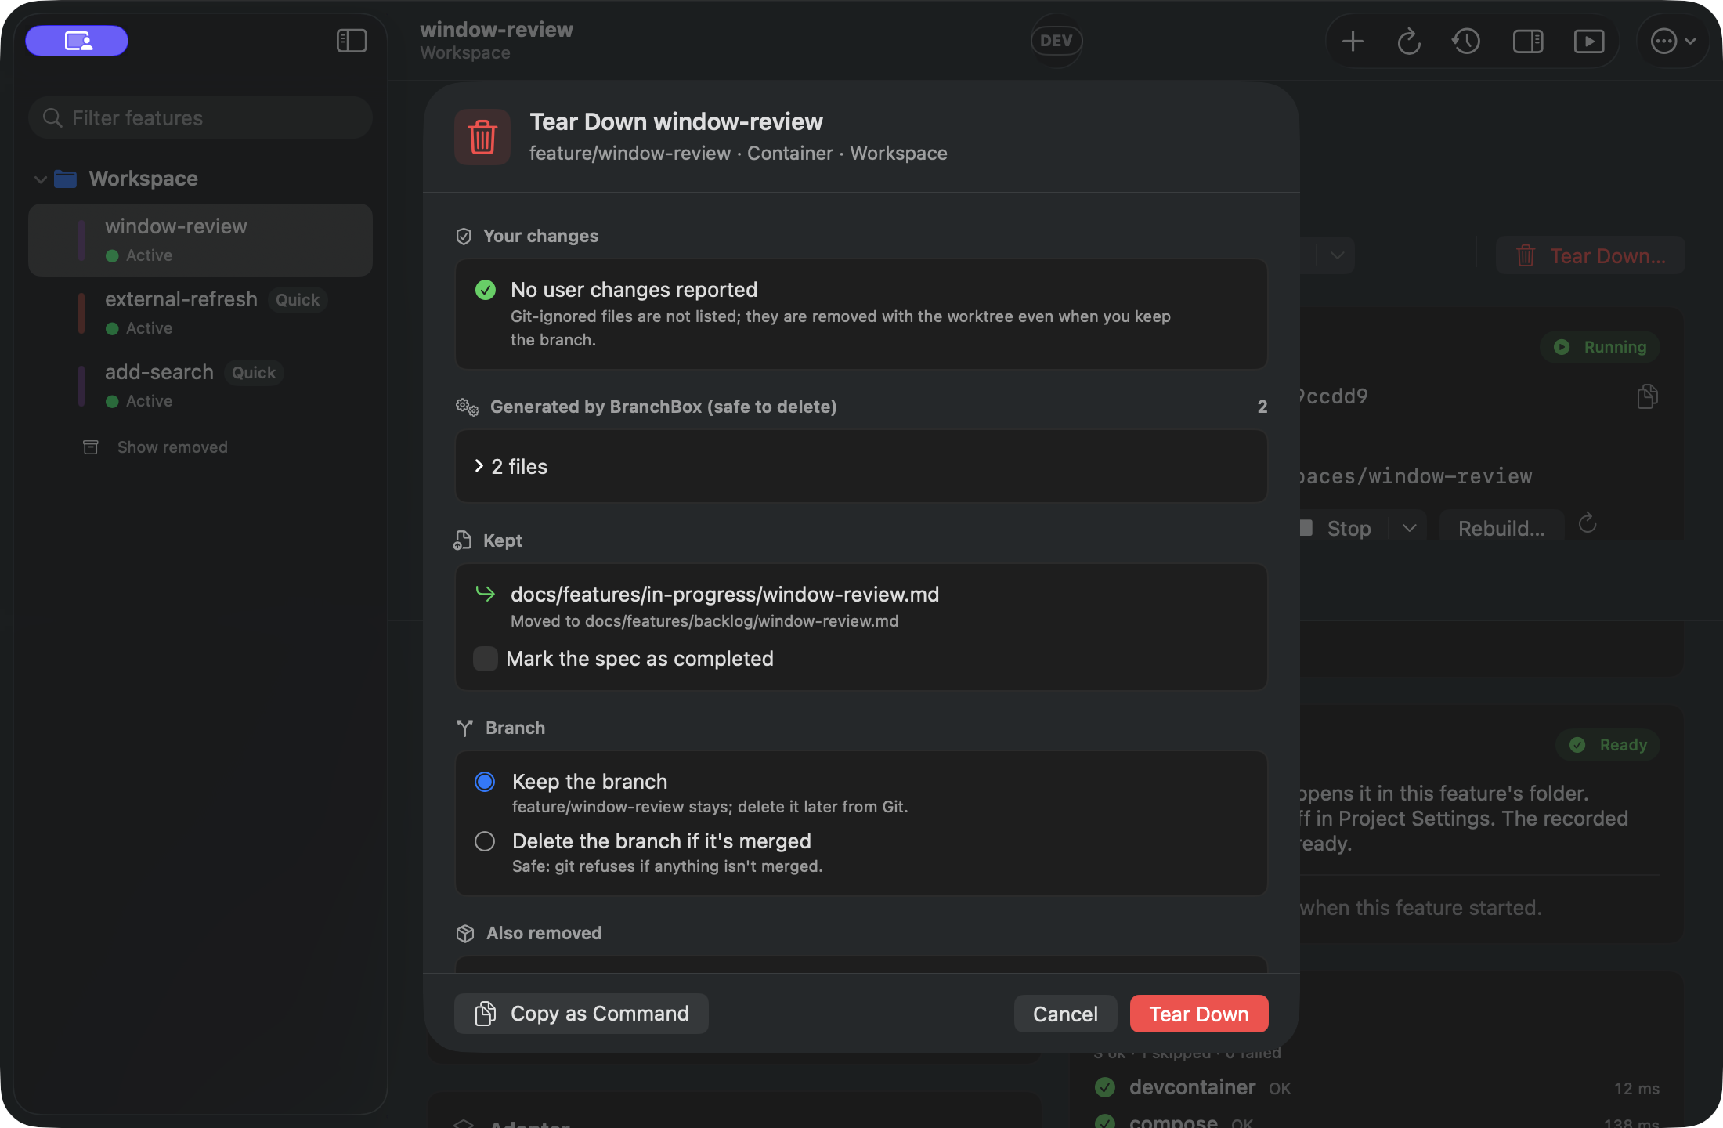
Task: Open the Stop dropdown arrow
Action: [x=1410, y=529]
